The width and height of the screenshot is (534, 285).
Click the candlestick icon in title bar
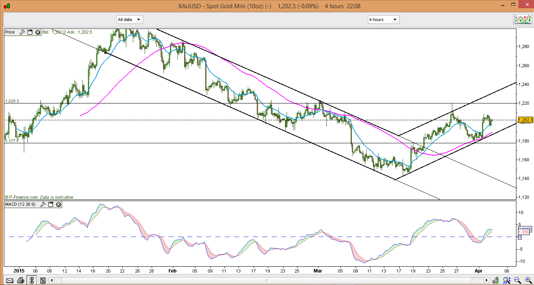pos(6,6)
